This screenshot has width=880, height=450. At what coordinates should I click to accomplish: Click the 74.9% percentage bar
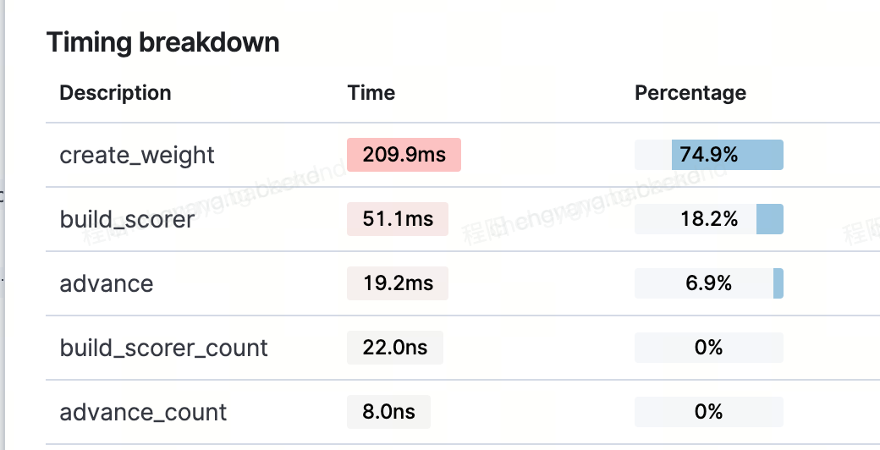coord(709,155)
